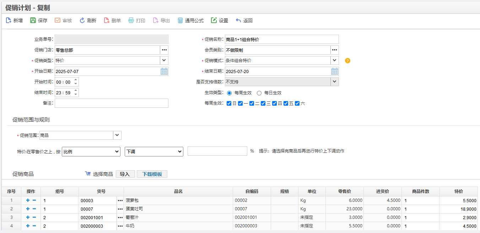480x233 pixels.
Task: Click the 零售价 column header
Action: point(345,192)
